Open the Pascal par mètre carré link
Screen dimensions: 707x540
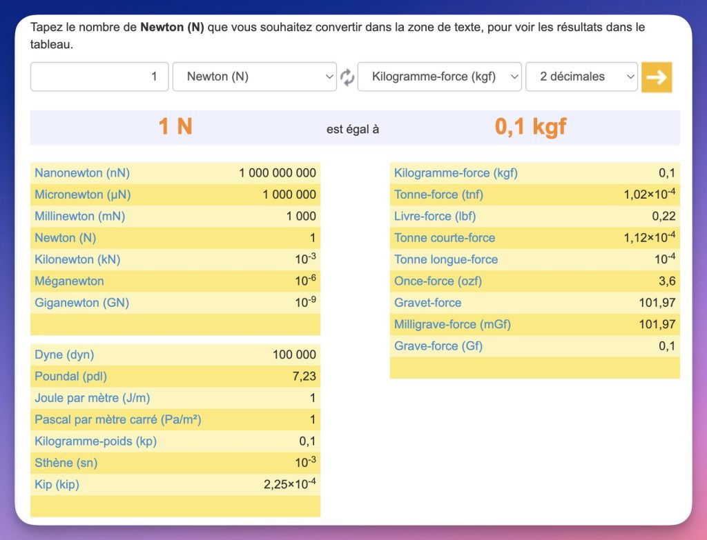click(118, 419)
